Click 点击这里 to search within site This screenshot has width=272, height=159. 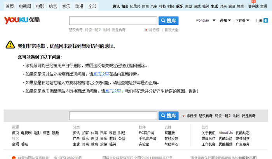click(x=101, y=74)
